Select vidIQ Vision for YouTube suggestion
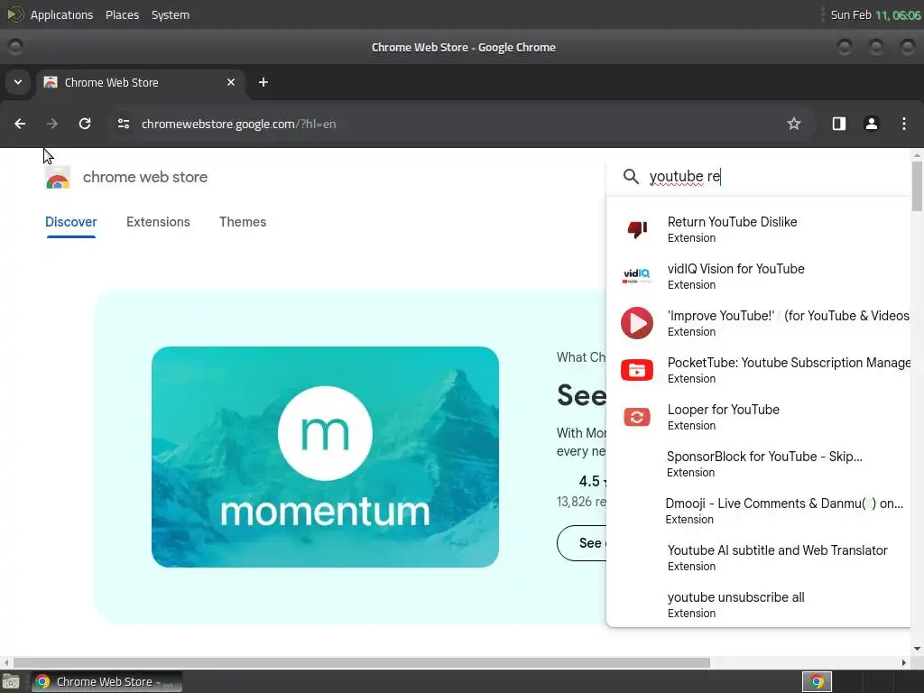 coord(759,276)
